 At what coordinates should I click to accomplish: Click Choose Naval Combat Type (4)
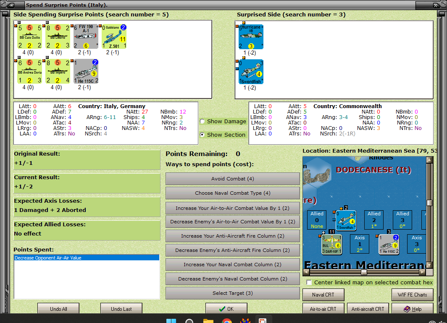(x=233, y=193)
